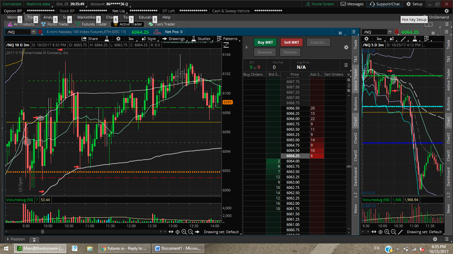Open the Education tab
Screen dimensions: 453x254
coord(148,17)
